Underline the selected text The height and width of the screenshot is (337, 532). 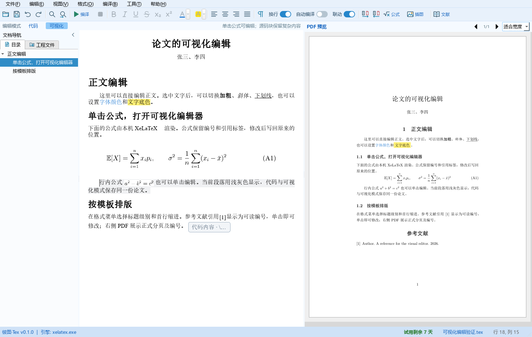[x=136, y=14]
